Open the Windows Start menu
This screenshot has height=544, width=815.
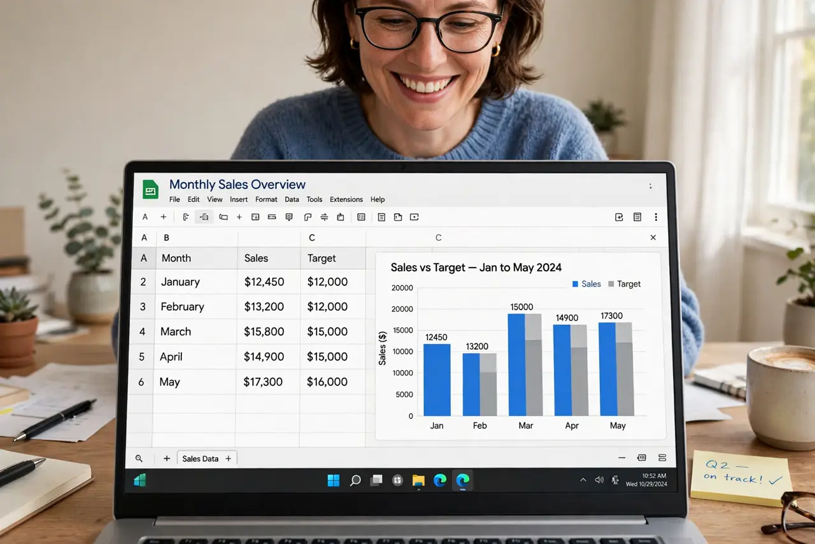(333, 480)
